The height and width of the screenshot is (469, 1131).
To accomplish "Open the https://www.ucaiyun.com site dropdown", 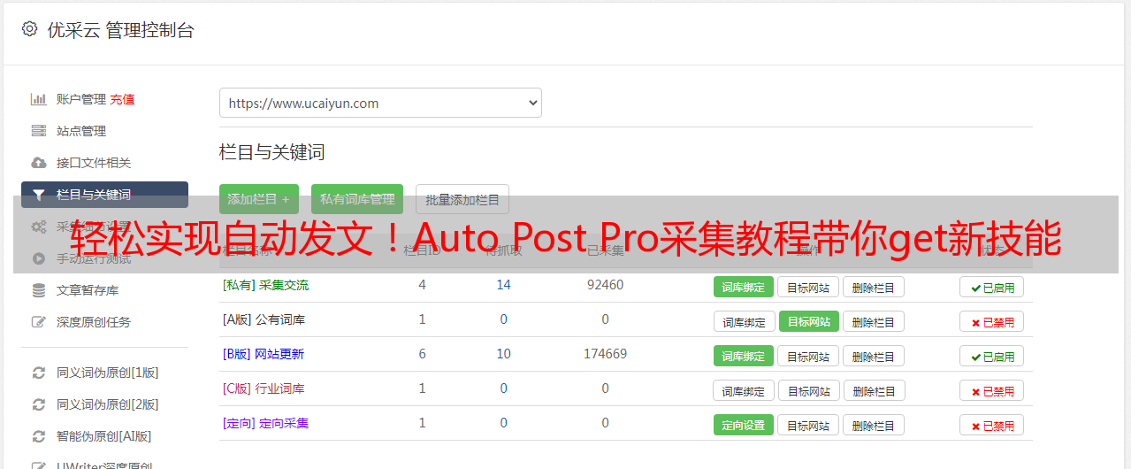I will coord(380,103).
